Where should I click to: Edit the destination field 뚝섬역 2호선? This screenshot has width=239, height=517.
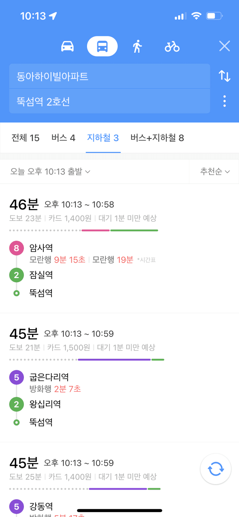click(x=109, y=101)
